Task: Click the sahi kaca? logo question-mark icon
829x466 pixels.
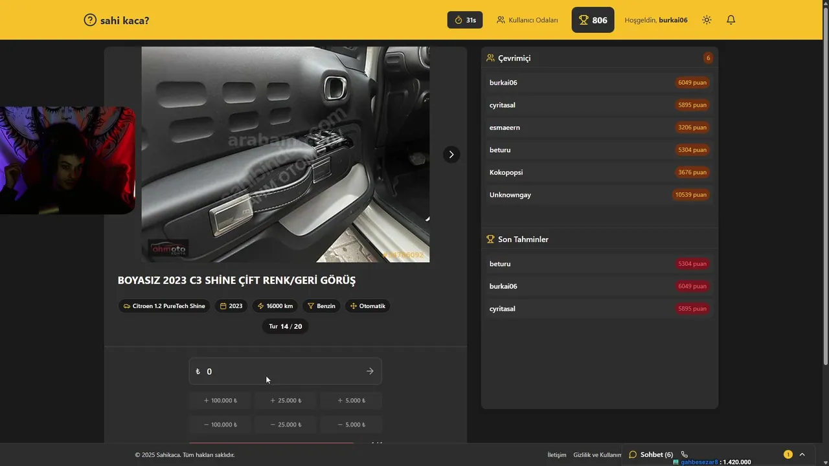Action: pyautogui.click(x=90, y=20)
